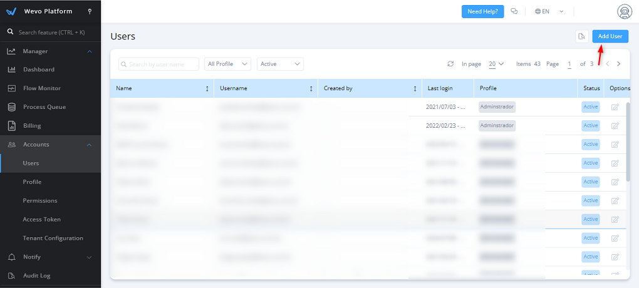Click the 2022/02/23 last login cell
Image resolution: width=639 pixels, height=288 pixels.
(445, 126)
